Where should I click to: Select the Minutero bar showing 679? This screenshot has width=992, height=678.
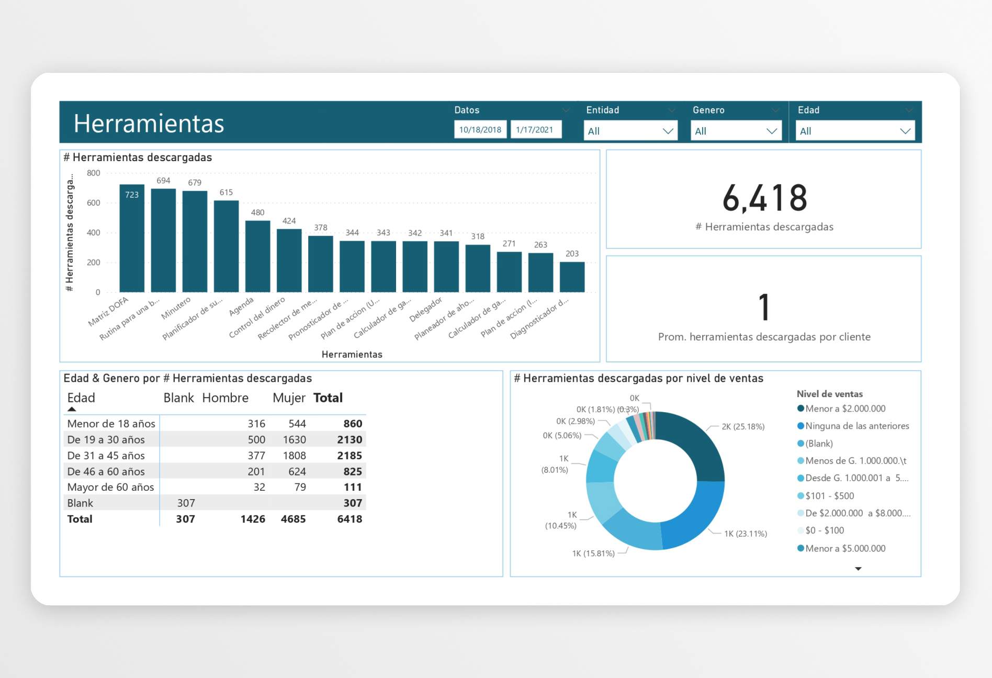[x=195, y=241]
